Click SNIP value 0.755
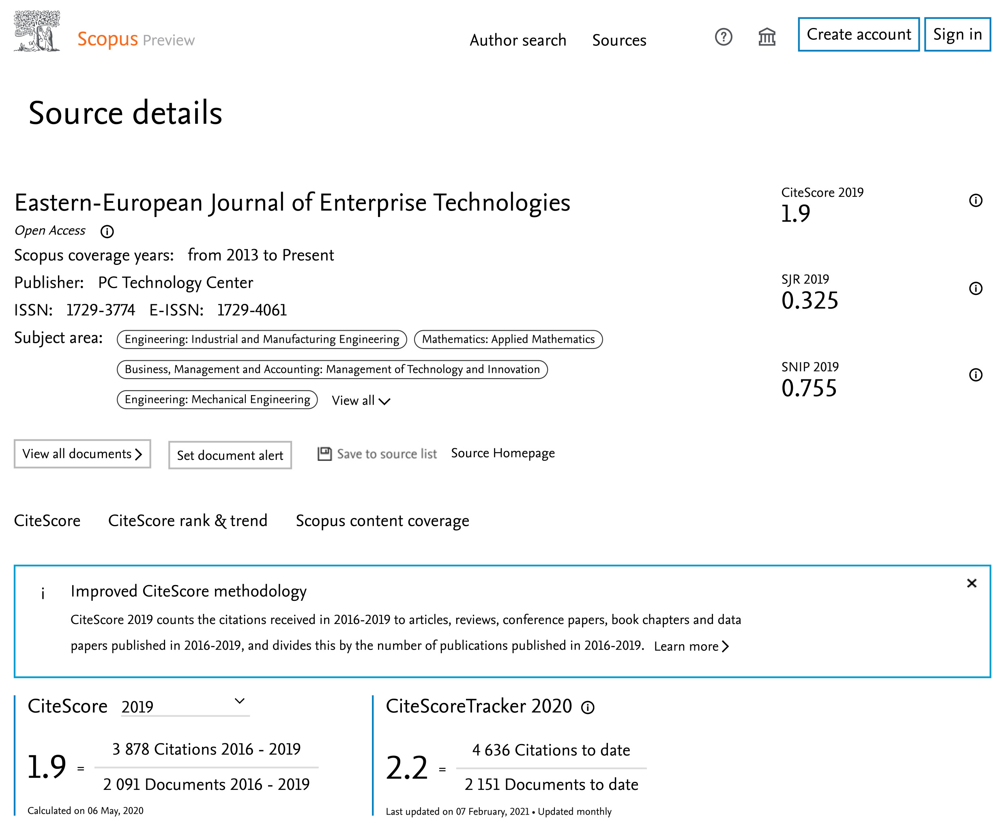This screenshot has height=824, width=1005. tap(809, 388)
